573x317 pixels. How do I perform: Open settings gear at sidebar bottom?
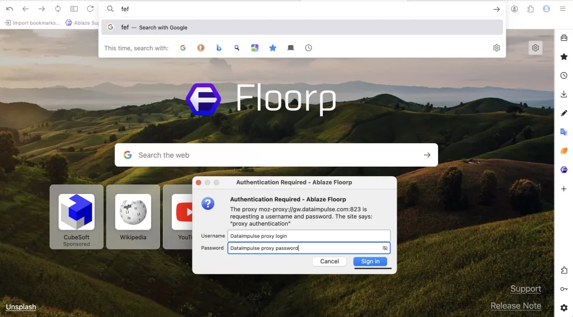tap(564, 308)
